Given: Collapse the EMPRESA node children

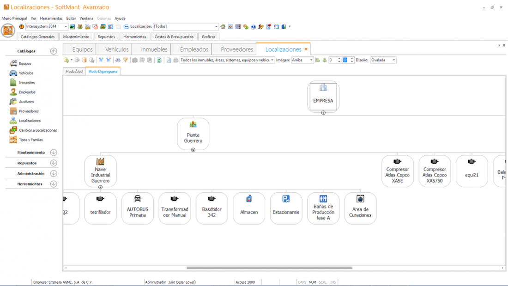Looking at the screenshot, I should tap(323, 113).
